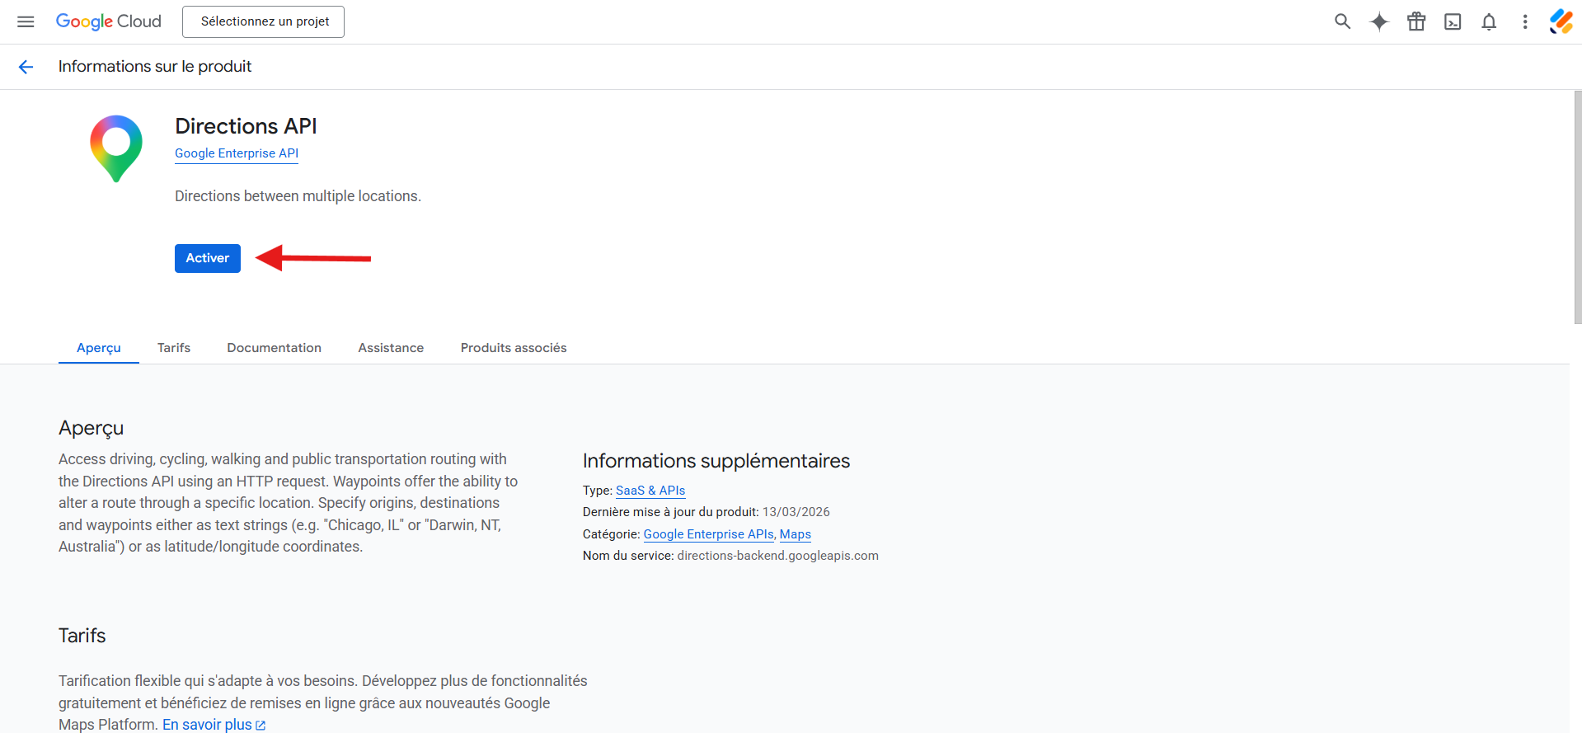This screenshot has height=733, width=1582.
Task: Switch to the Documentation tab
Action: pos(275,348)
